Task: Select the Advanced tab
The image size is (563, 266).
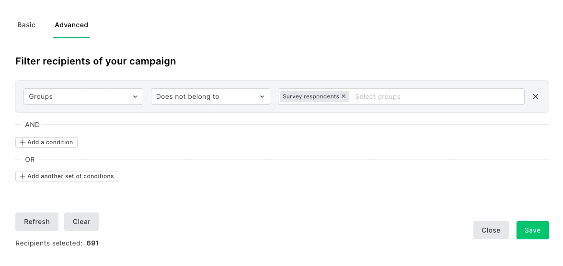Action: (x=71, y=25)
